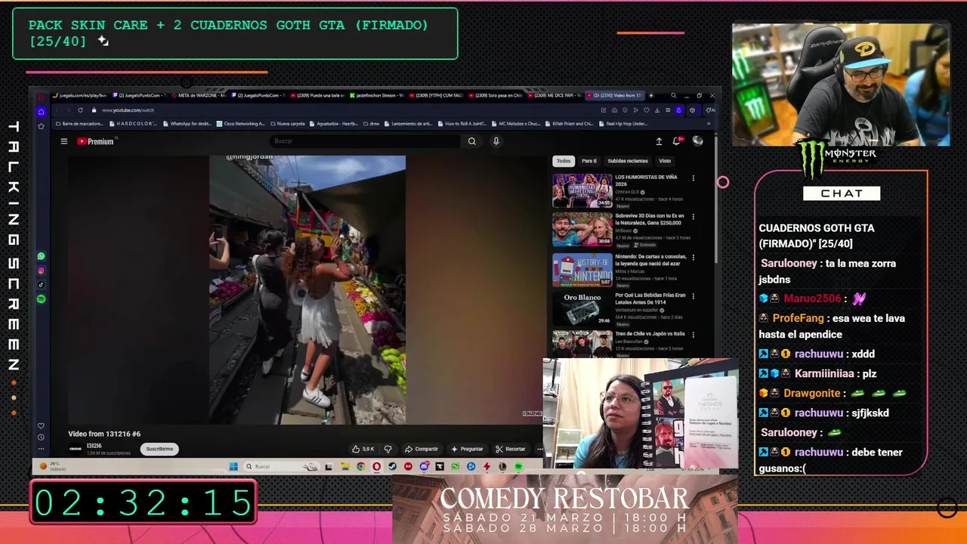This screenshot has height=544, width=967.
Task: Open the Nueva carpeta bookmark folder
Action: tap(287, 124)
